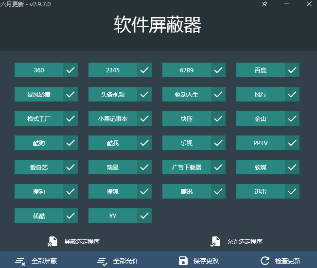Click the 屏蔽选定程序 text
317x268 pixels.
pyautogui.click(x=82, y=242)
